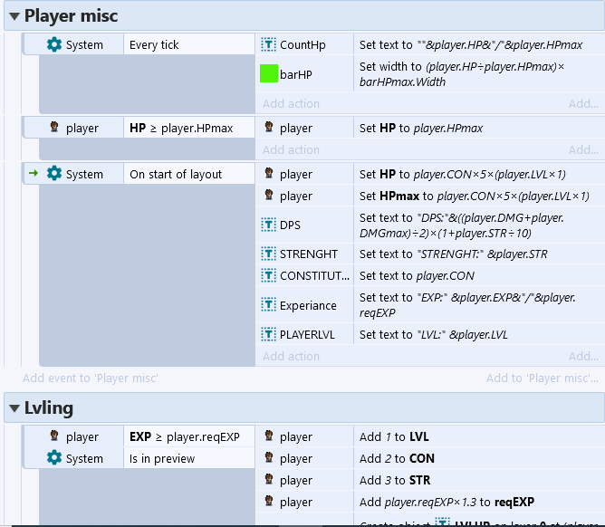Click player icon beside Set HP to player.CON×5 action

[x=269, y=173]
